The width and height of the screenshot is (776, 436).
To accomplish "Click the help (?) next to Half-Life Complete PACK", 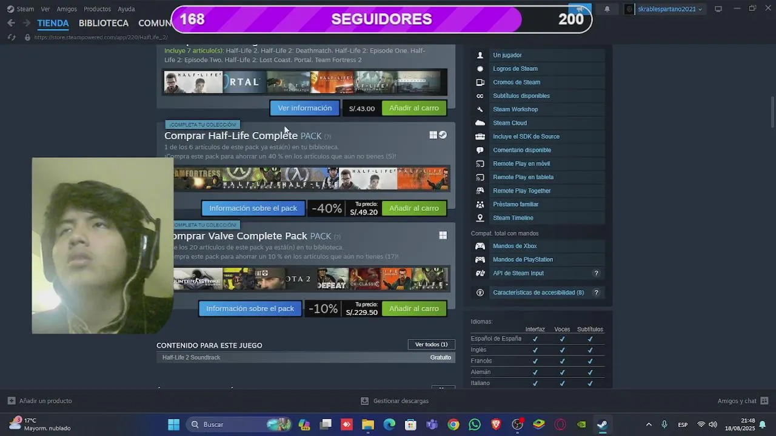I will tap(327, 136).
